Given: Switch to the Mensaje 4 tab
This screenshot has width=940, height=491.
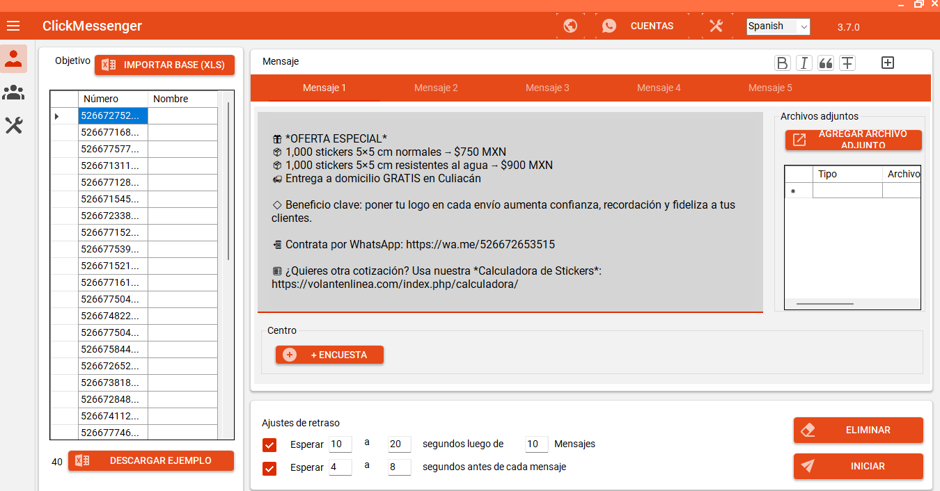Looking at the screenshot, I should point(659,88).
